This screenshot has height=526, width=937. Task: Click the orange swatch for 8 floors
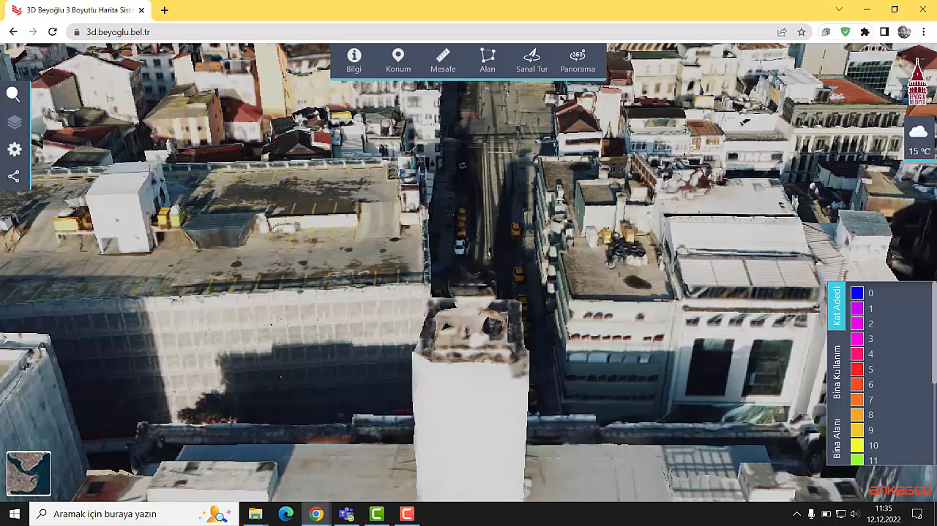point(857,414)
